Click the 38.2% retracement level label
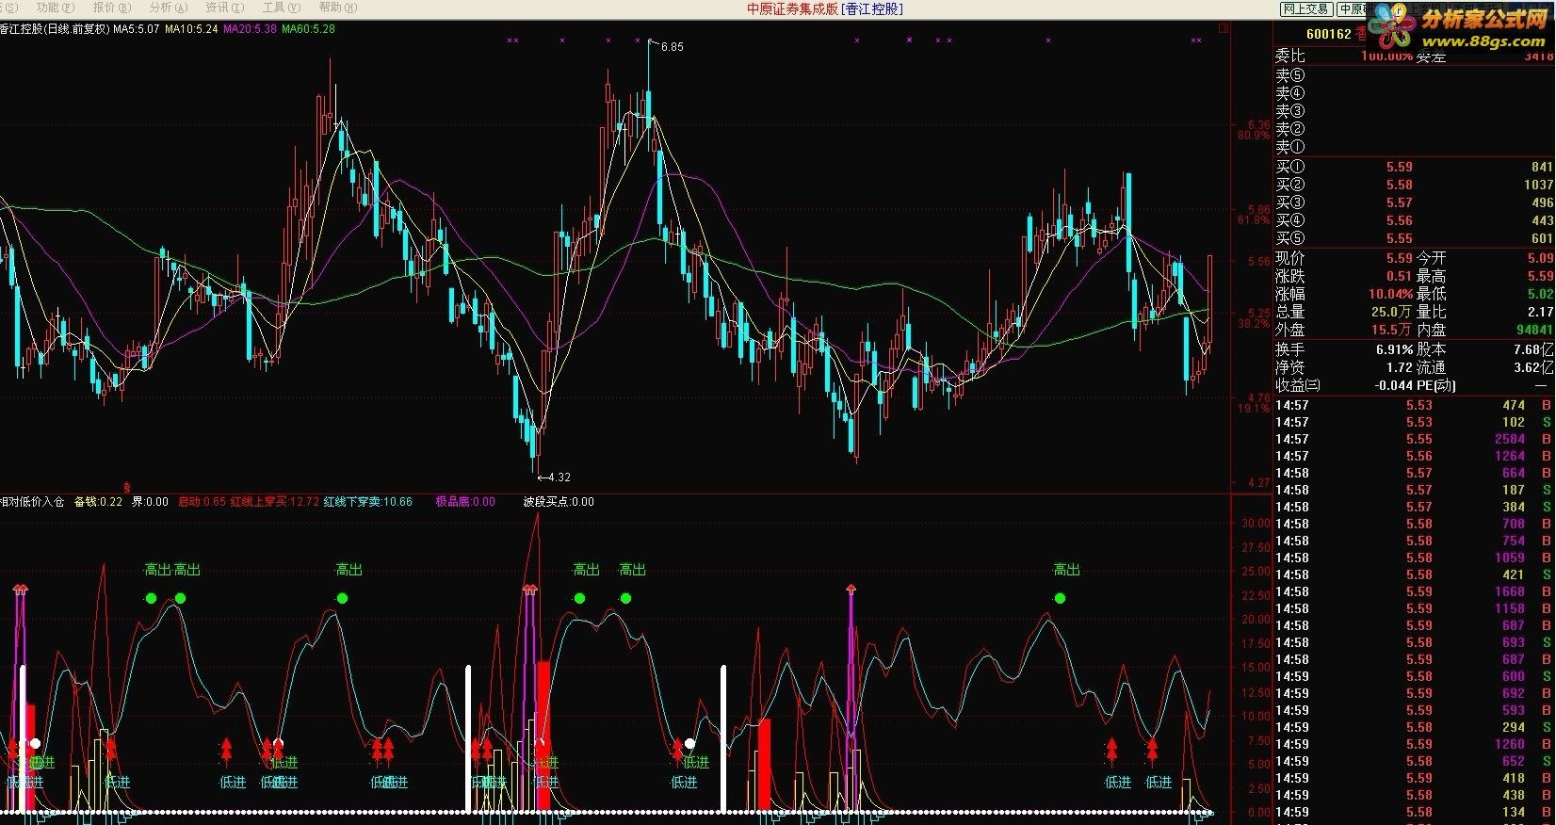The width and height of the screenshot is (1556, 825). [1254, 323]
